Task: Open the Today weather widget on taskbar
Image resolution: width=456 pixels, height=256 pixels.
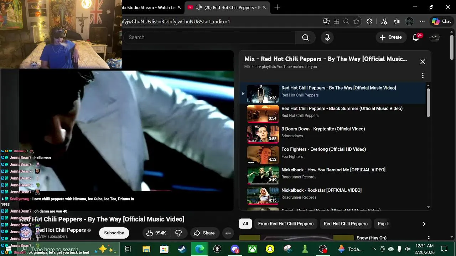Action: [351, 249]
